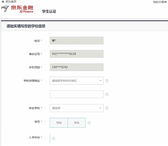Click the 手机号码 field
Screen dimensions: 168x146
click(x=76, y=67)
